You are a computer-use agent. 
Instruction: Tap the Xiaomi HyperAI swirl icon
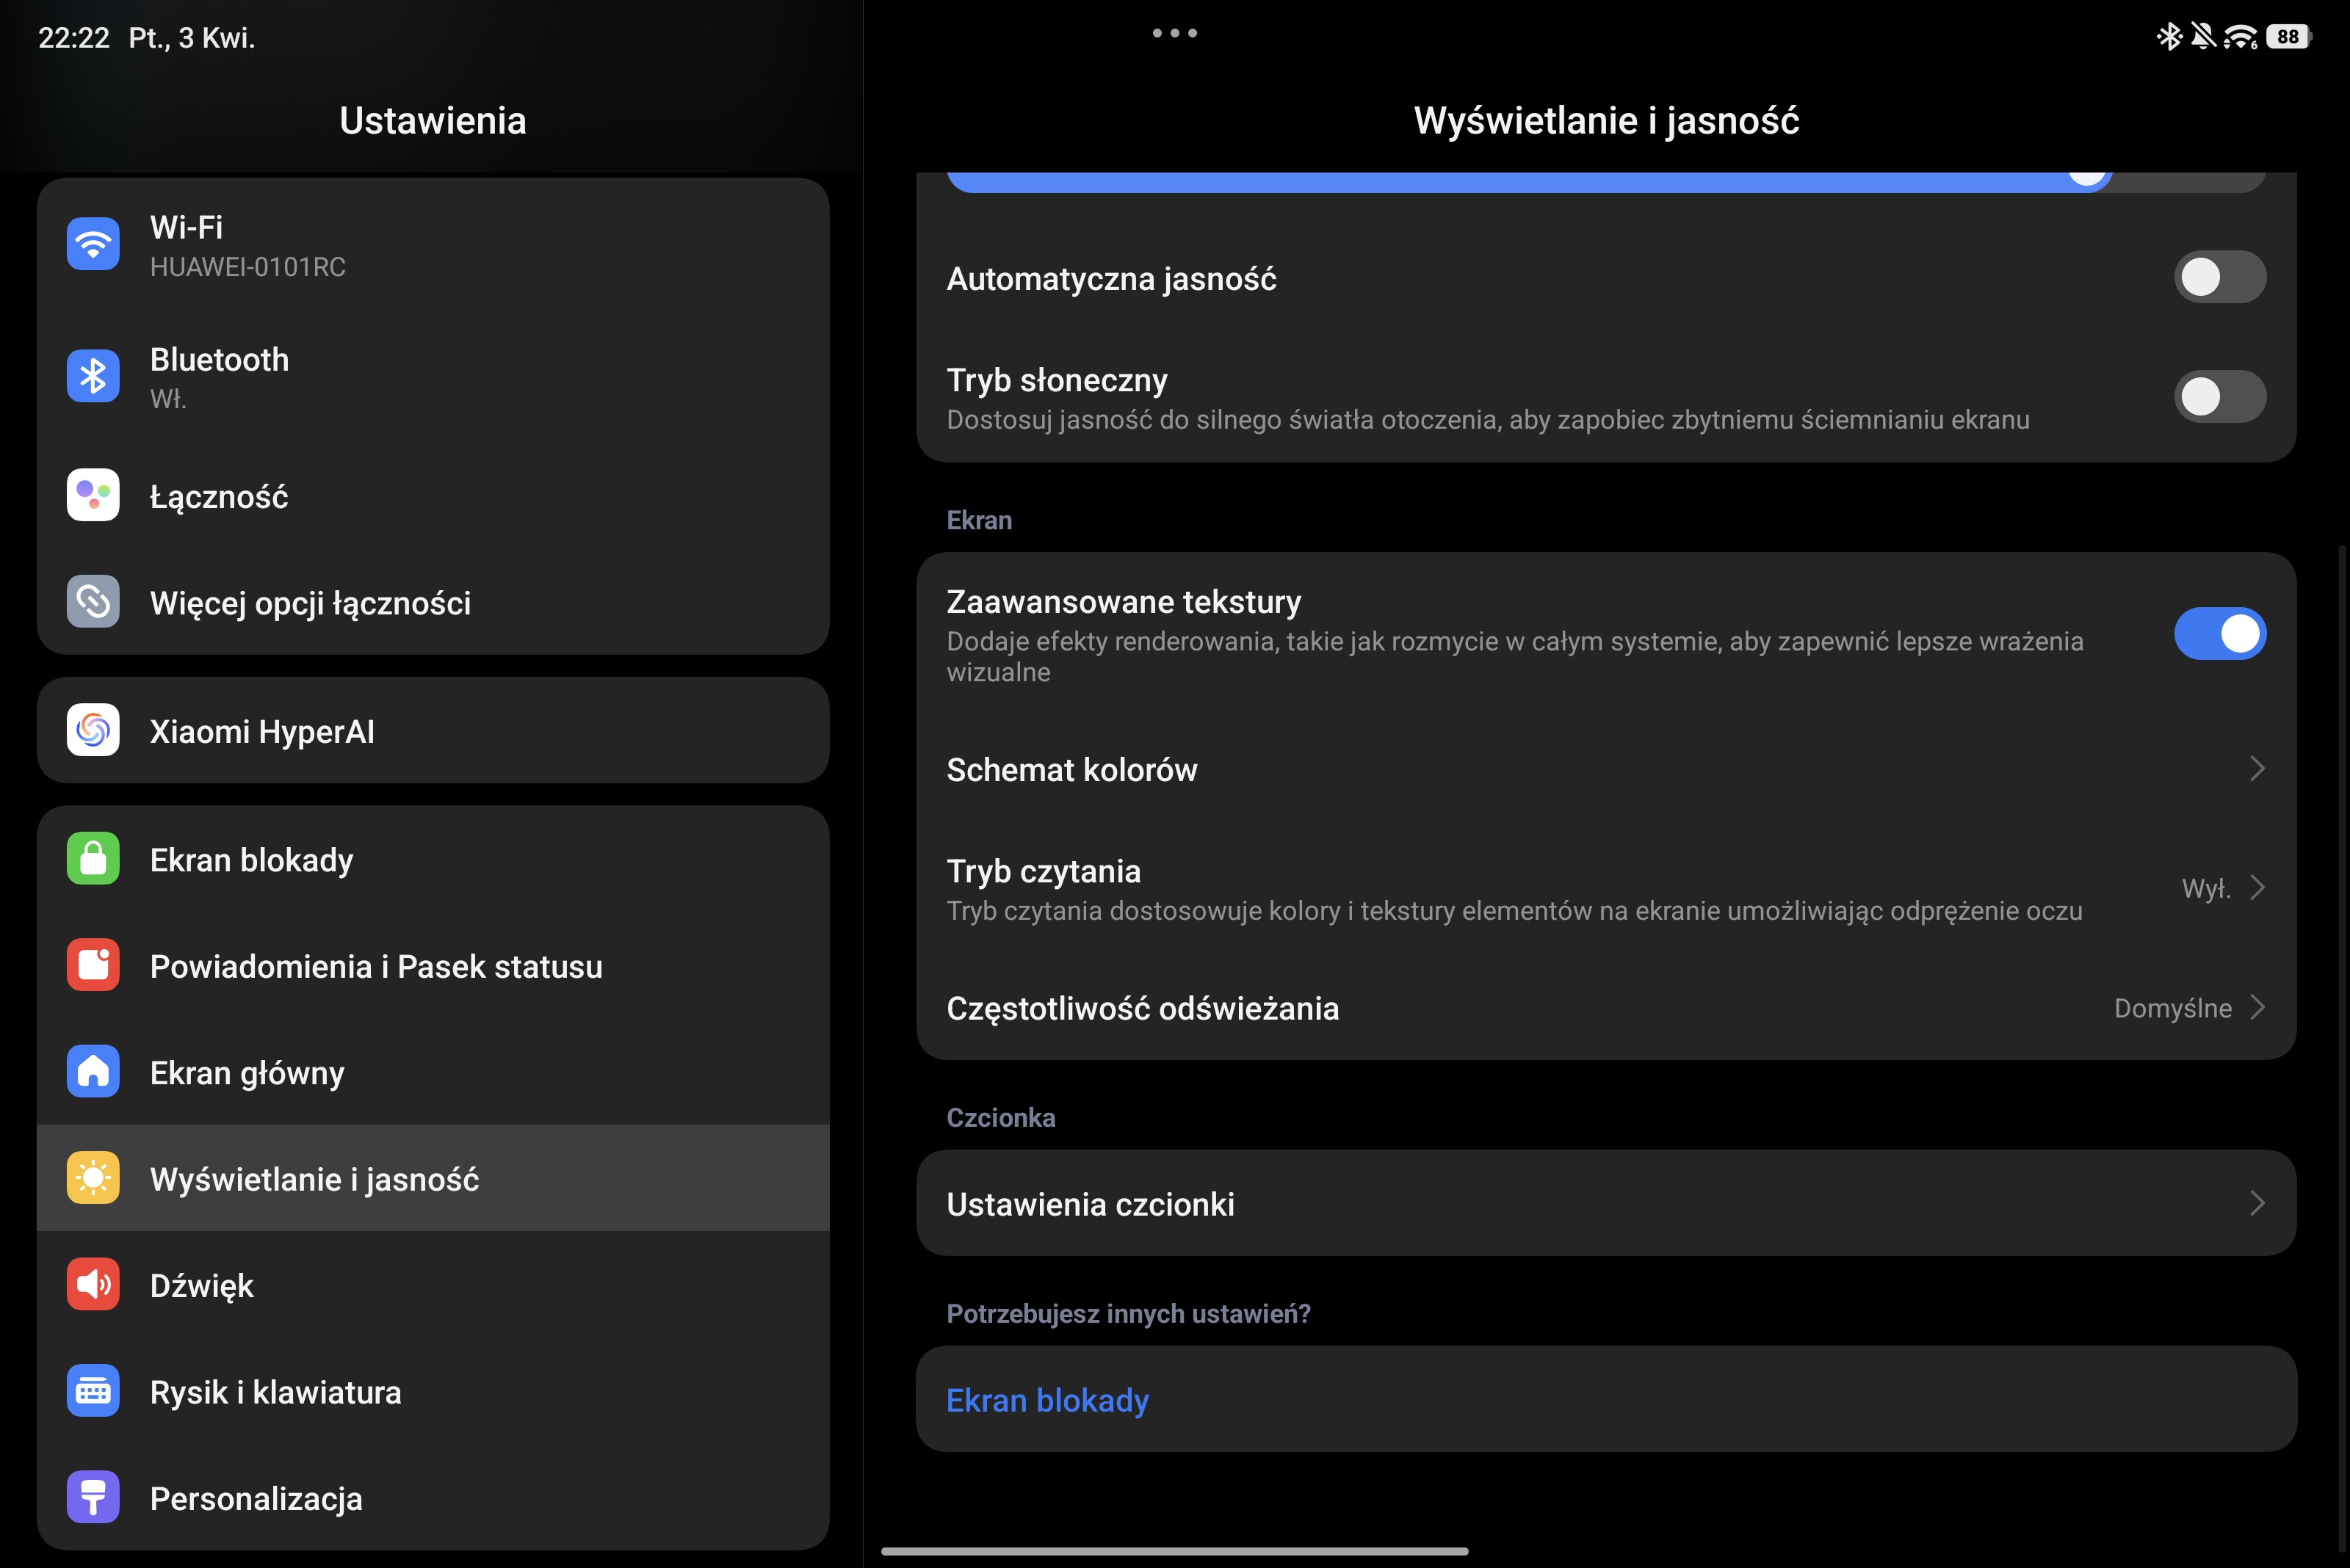93,731
